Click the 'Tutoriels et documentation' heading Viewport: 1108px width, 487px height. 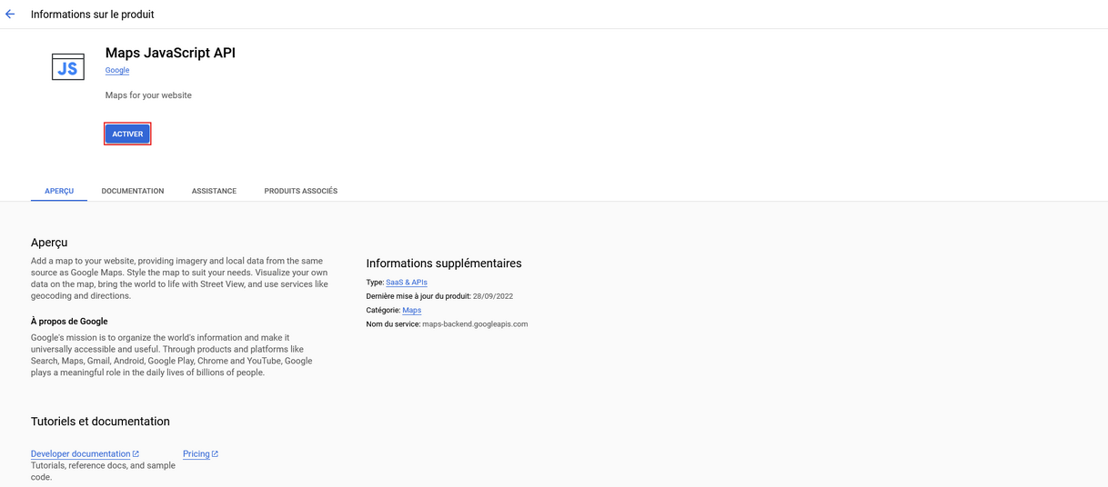tap(100, 422)
